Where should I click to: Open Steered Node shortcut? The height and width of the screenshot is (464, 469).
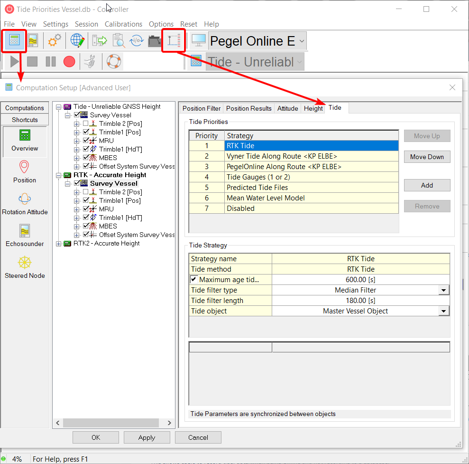coord(25,267)
